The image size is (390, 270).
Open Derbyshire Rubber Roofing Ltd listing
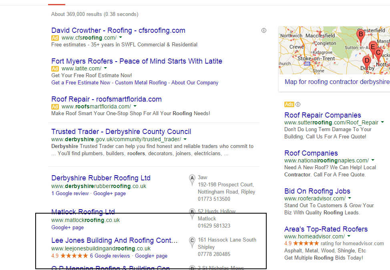(x=101, y=178)
